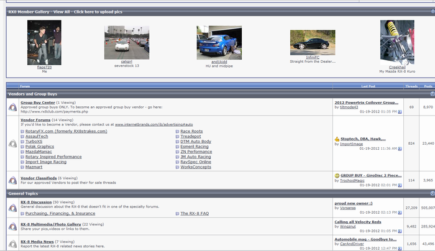Go to last post icon for proud new owner
Screen dimensions: 435x251
pyautogui.click(x=400, y=212)
